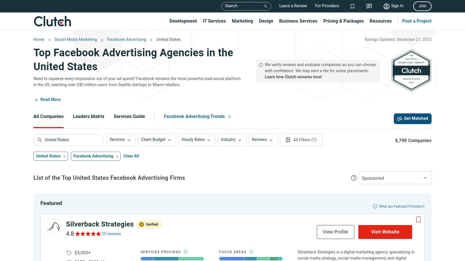Viewport: 465px width, 261px height.
Task: Open the Industry filter dropdown
Action: (x=232, y=140)
